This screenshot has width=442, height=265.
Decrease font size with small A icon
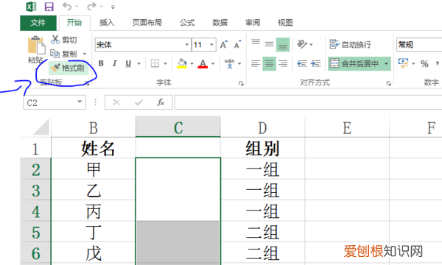[x=238, y=45]
